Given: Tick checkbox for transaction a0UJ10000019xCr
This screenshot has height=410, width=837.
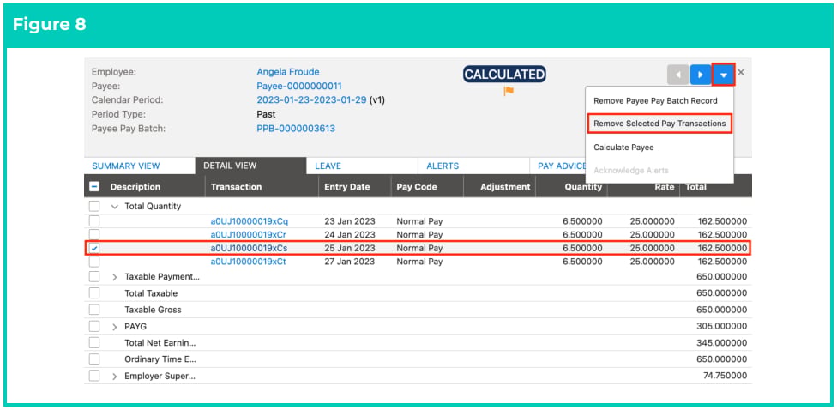Looking at the screenshot, I should pyautogui.click(x=94, y=234).
